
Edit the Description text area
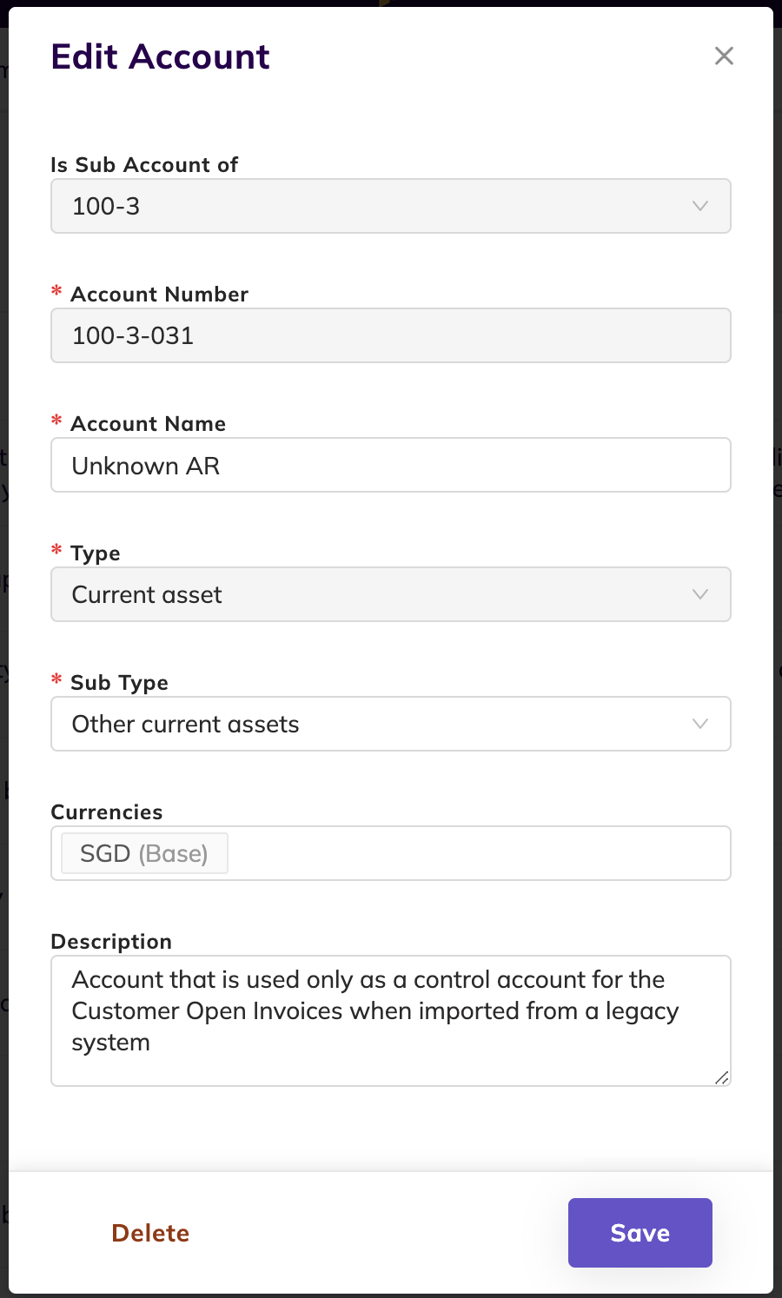[x=391, y=1021]
